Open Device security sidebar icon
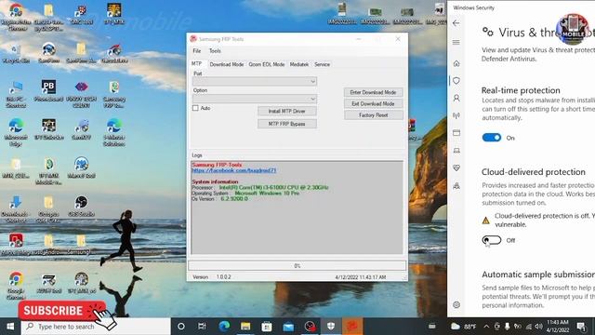This screenshot has height=335, width=595. coord(456,151)
